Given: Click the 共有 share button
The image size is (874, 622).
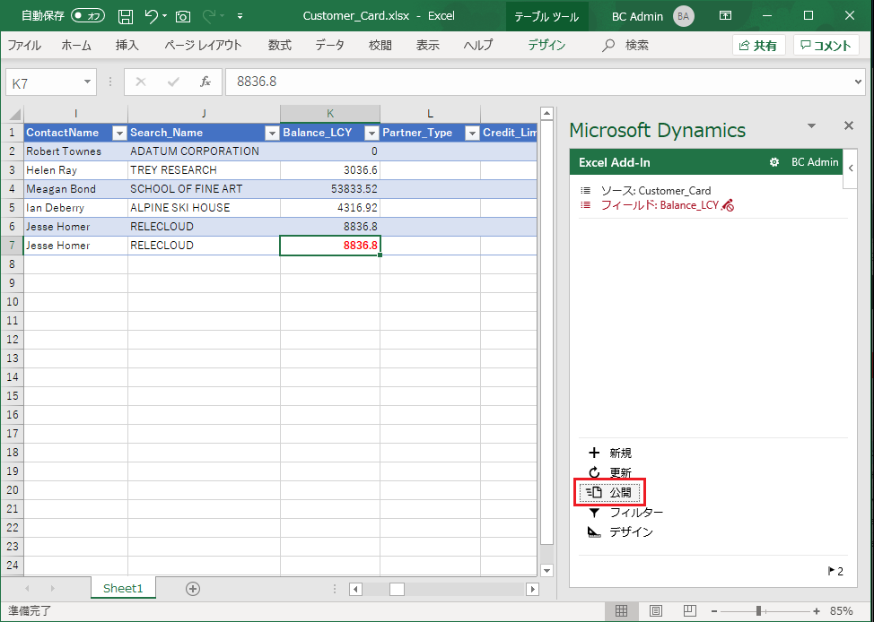Looking at the screenshot, I should pyautogui.click(x=758, y=46).
